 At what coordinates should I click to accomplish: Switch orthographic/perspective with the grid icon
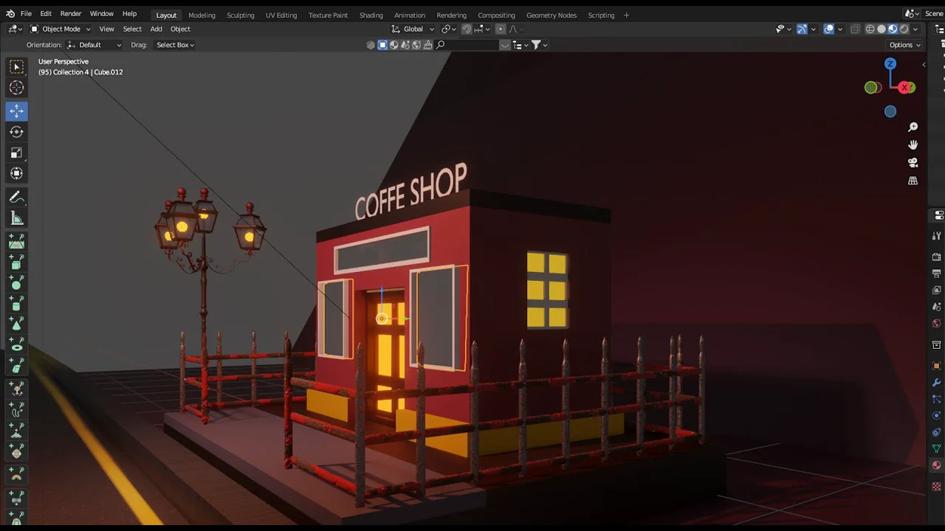[x=913, y=181]
